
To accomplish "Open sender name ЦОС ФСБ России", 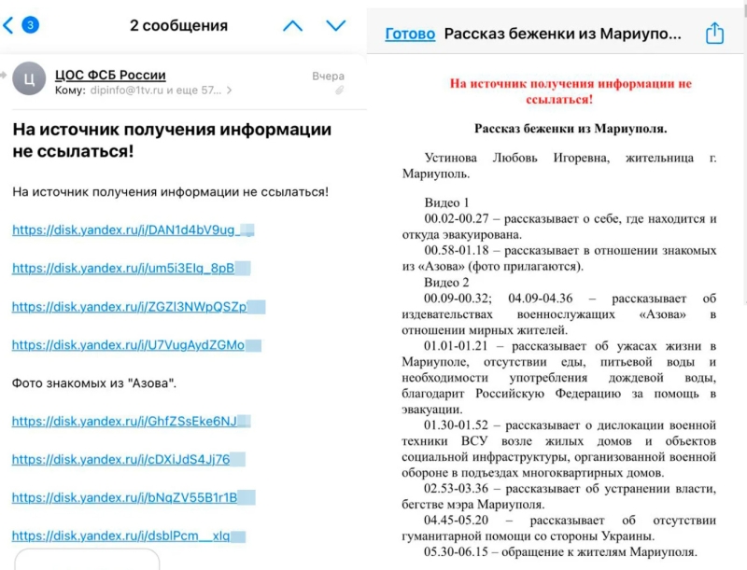I will [x=110, y=75].
